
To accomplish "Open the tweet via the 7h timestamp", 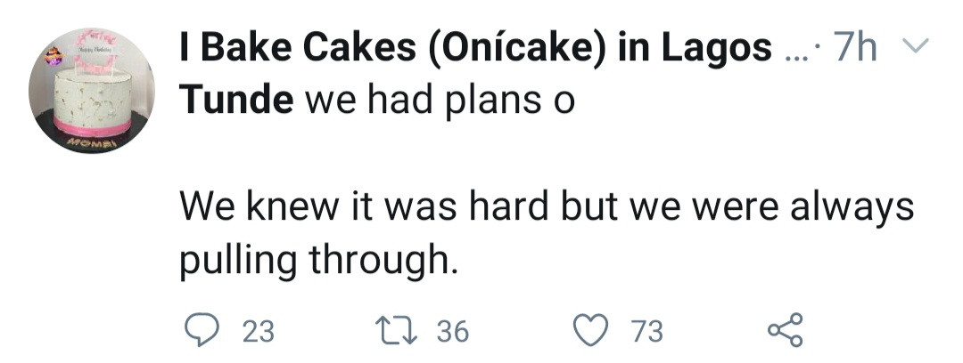I will click(856, 51).
